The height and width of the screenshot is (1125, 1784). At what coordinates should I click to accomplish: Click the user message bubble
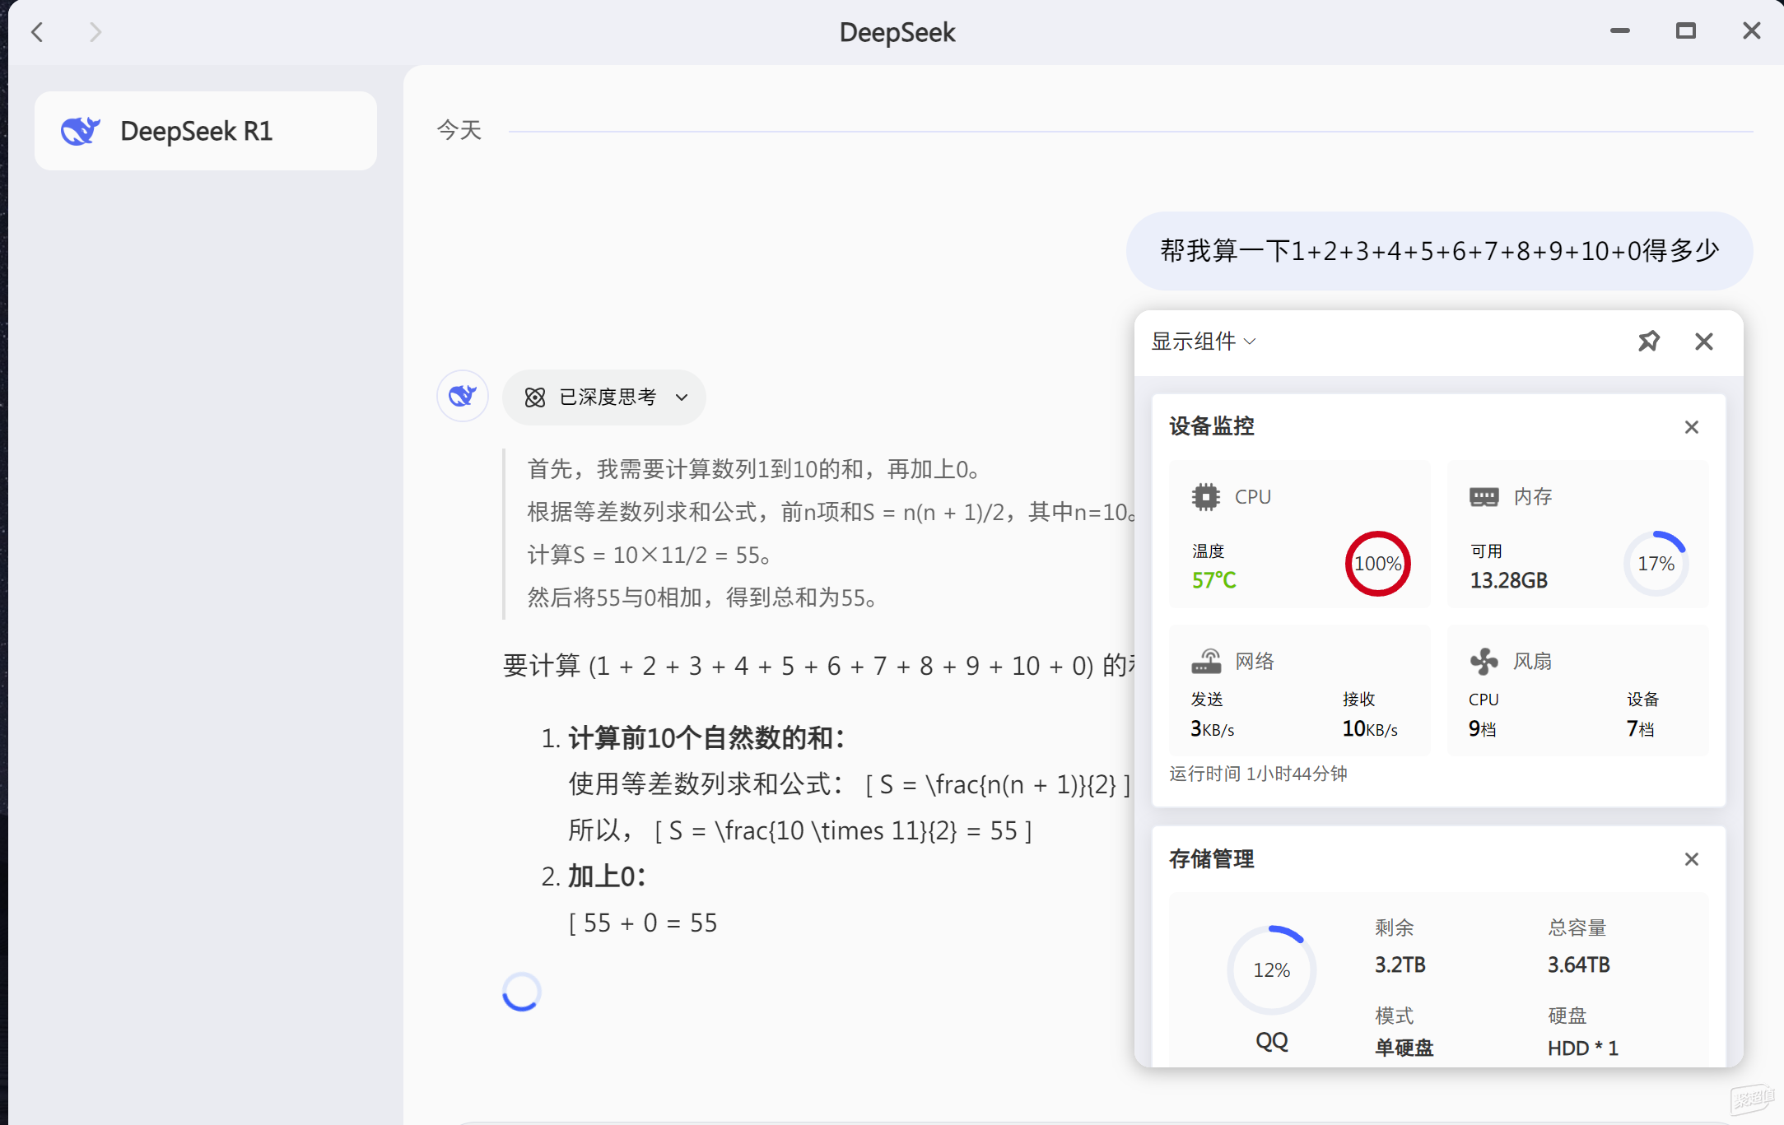(1439, 251)
